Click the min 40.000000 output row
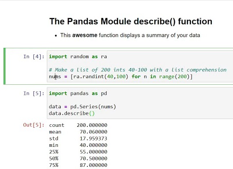Image resolution: width=233 pixels, height=169 pixels. click(78, 145)
